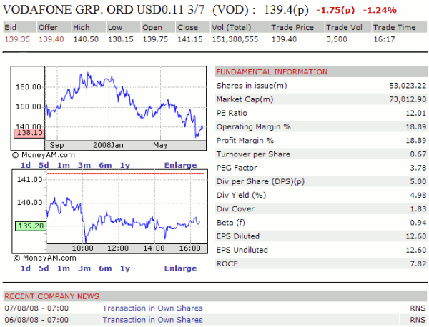Click the yearly price chart image
This screenshot has width=429, height=327.
(109, 109)
